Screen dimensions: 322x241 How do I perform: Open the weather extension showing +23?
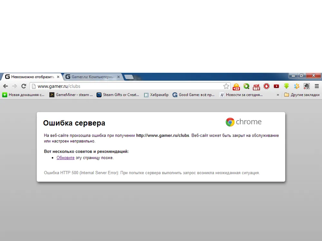click(236, 86)
